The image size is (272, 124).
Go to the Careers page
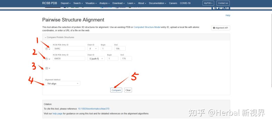173,3
